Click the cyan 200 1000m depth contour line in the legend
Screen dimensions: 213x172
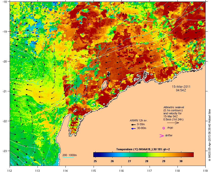68,158
